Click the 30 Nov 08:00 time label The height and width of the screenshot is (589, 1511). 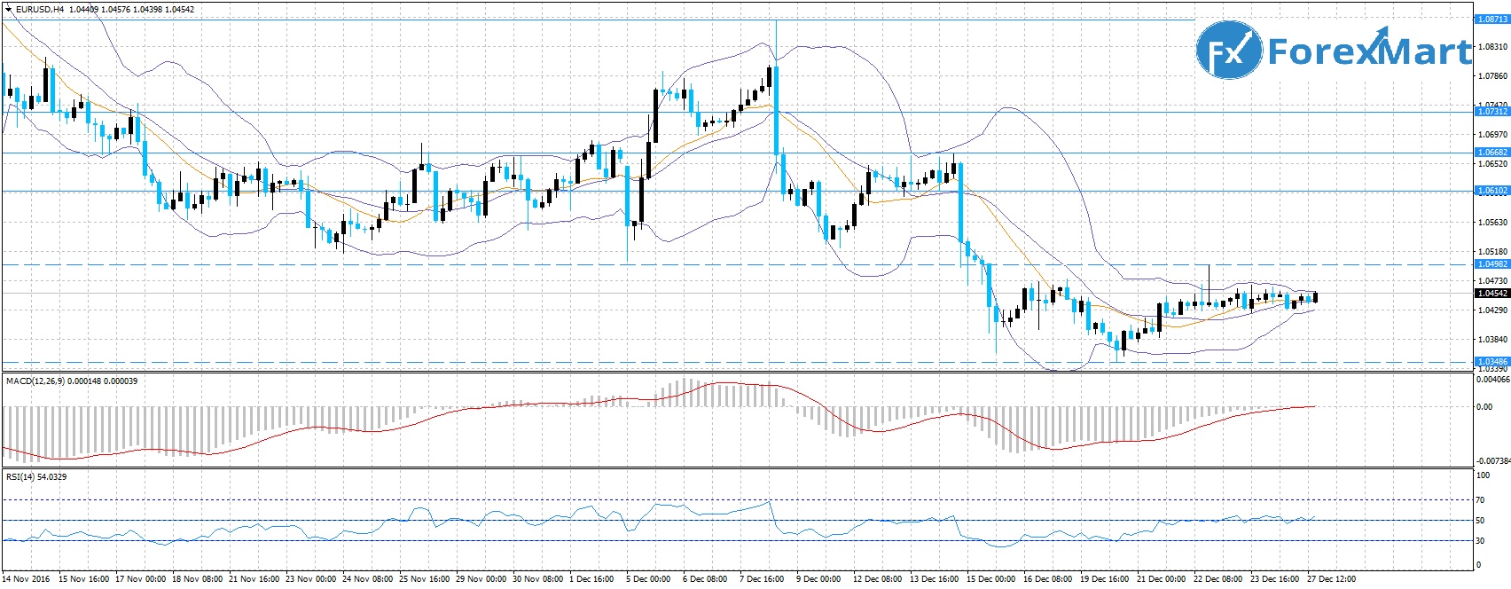click(x=537, y=579)
